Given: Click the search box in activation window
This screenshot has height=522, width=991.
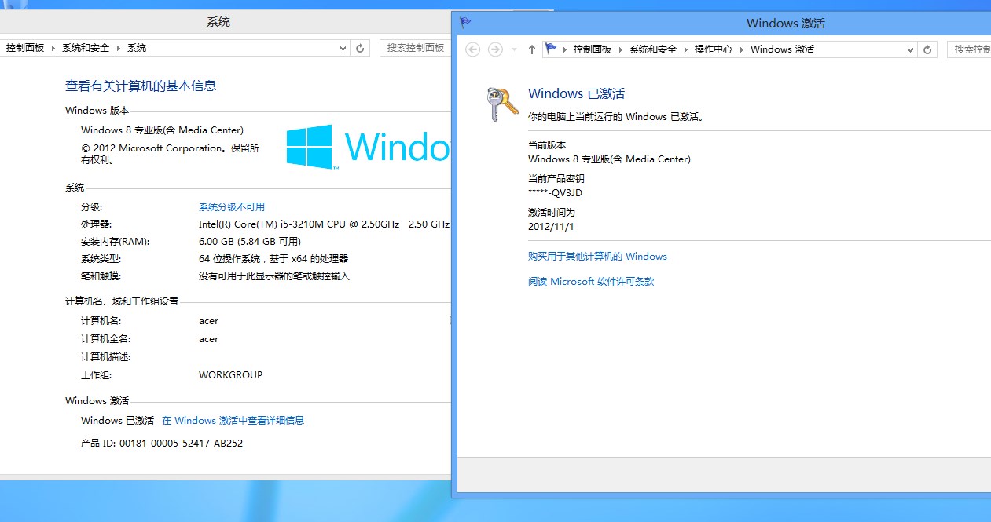Looking at the screenshot, I should coord(969,49).
